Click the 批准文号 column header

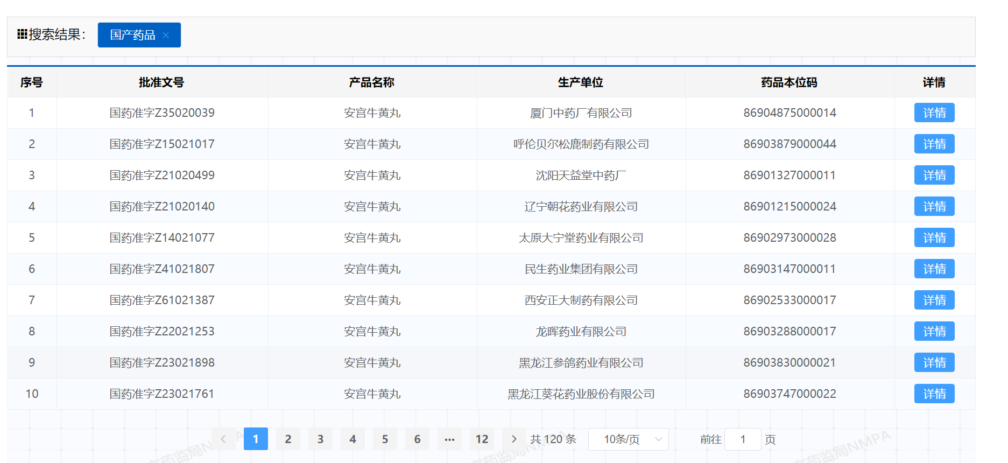coord(161,82)
